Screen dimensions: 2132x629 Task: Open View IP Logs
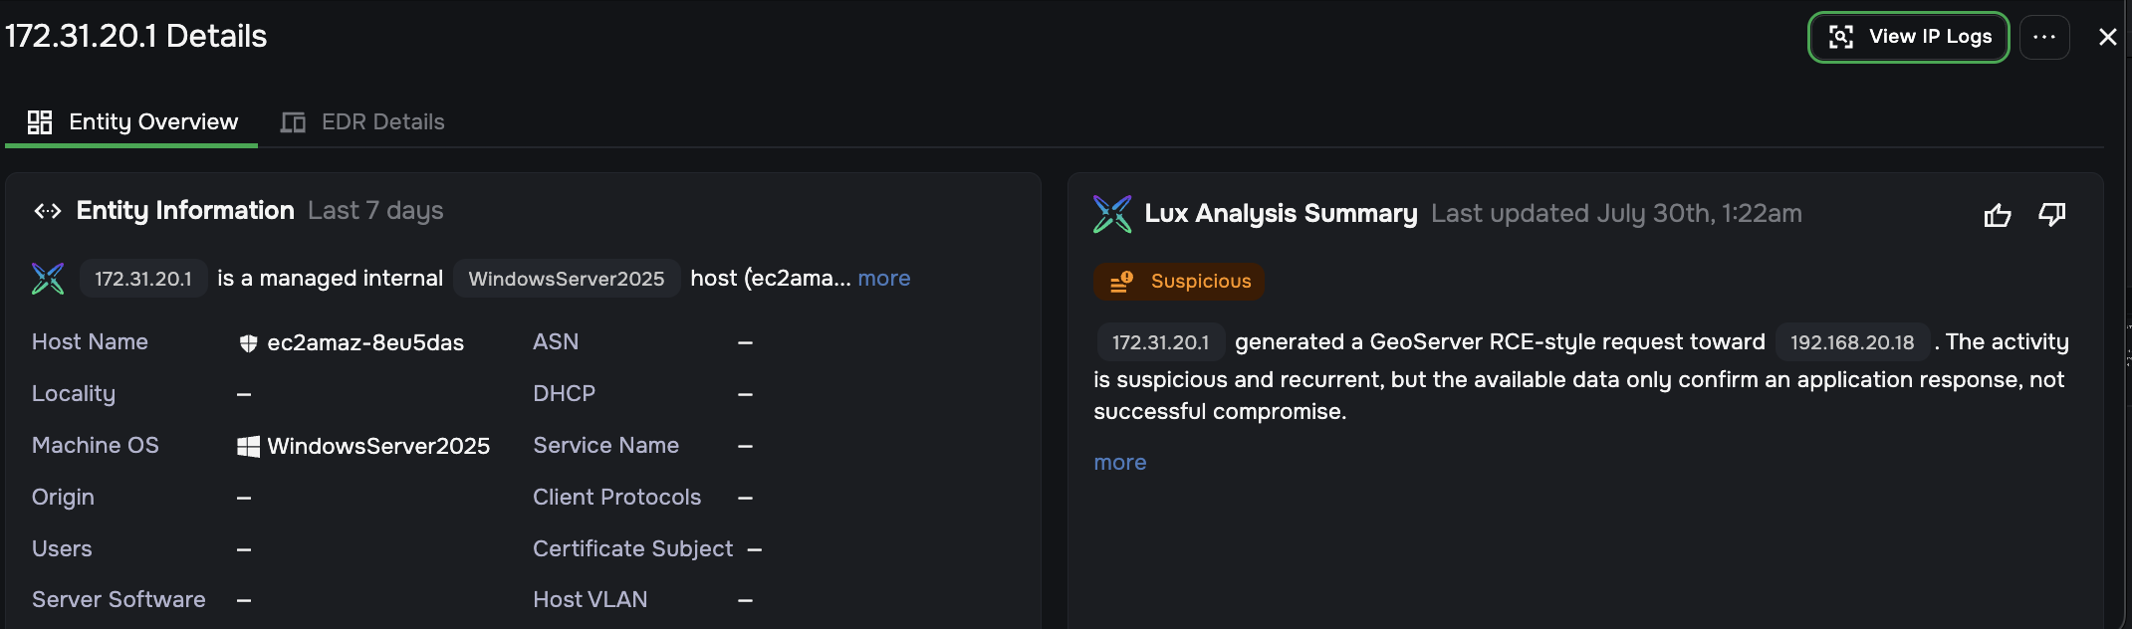pyautogui.click(x=1909, y=37)
